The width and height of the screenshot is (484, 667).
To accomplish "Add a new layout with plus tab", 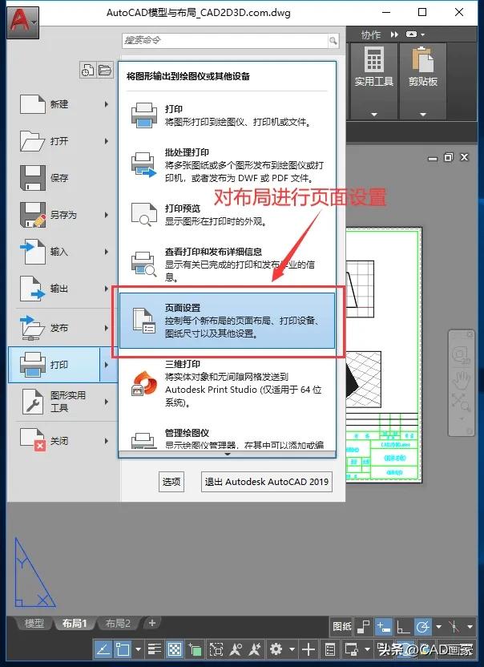I will point(151,623).
